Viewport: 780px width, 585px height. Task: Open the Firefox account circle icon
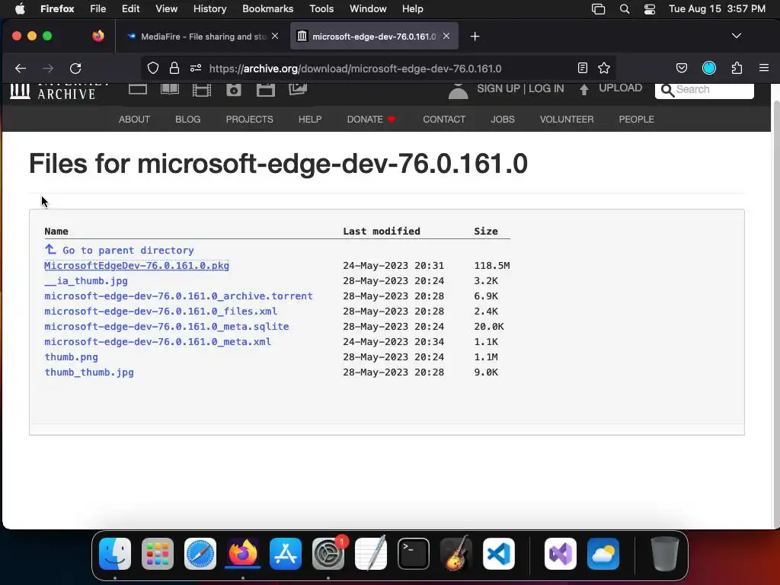coord(709,68)
